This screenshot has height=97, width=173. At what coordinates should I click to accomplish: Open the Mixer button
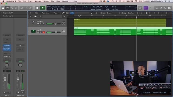click(x=26, y=8)
